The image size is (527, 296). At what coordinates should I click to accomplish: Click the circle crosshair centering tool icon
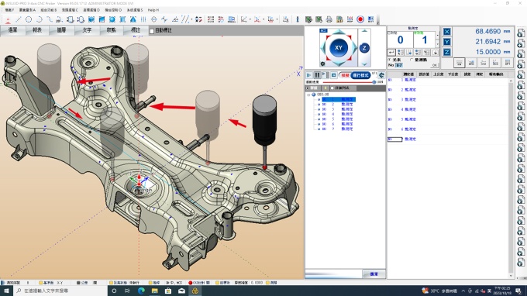(x=154, y=19)
